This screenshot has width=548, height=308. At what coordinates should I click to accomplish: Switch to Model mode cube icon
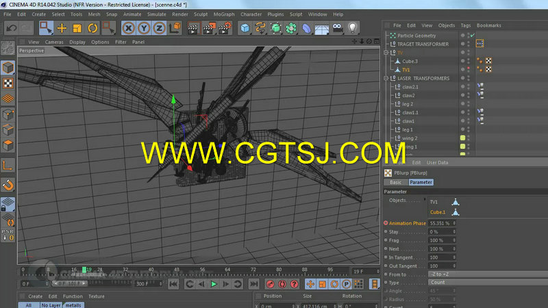[x=8, y=68]
